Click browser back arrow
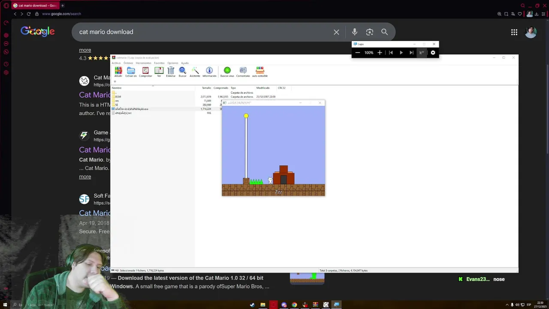The width and height of the screenshot is (549, 309). click(x=15, y=14)
